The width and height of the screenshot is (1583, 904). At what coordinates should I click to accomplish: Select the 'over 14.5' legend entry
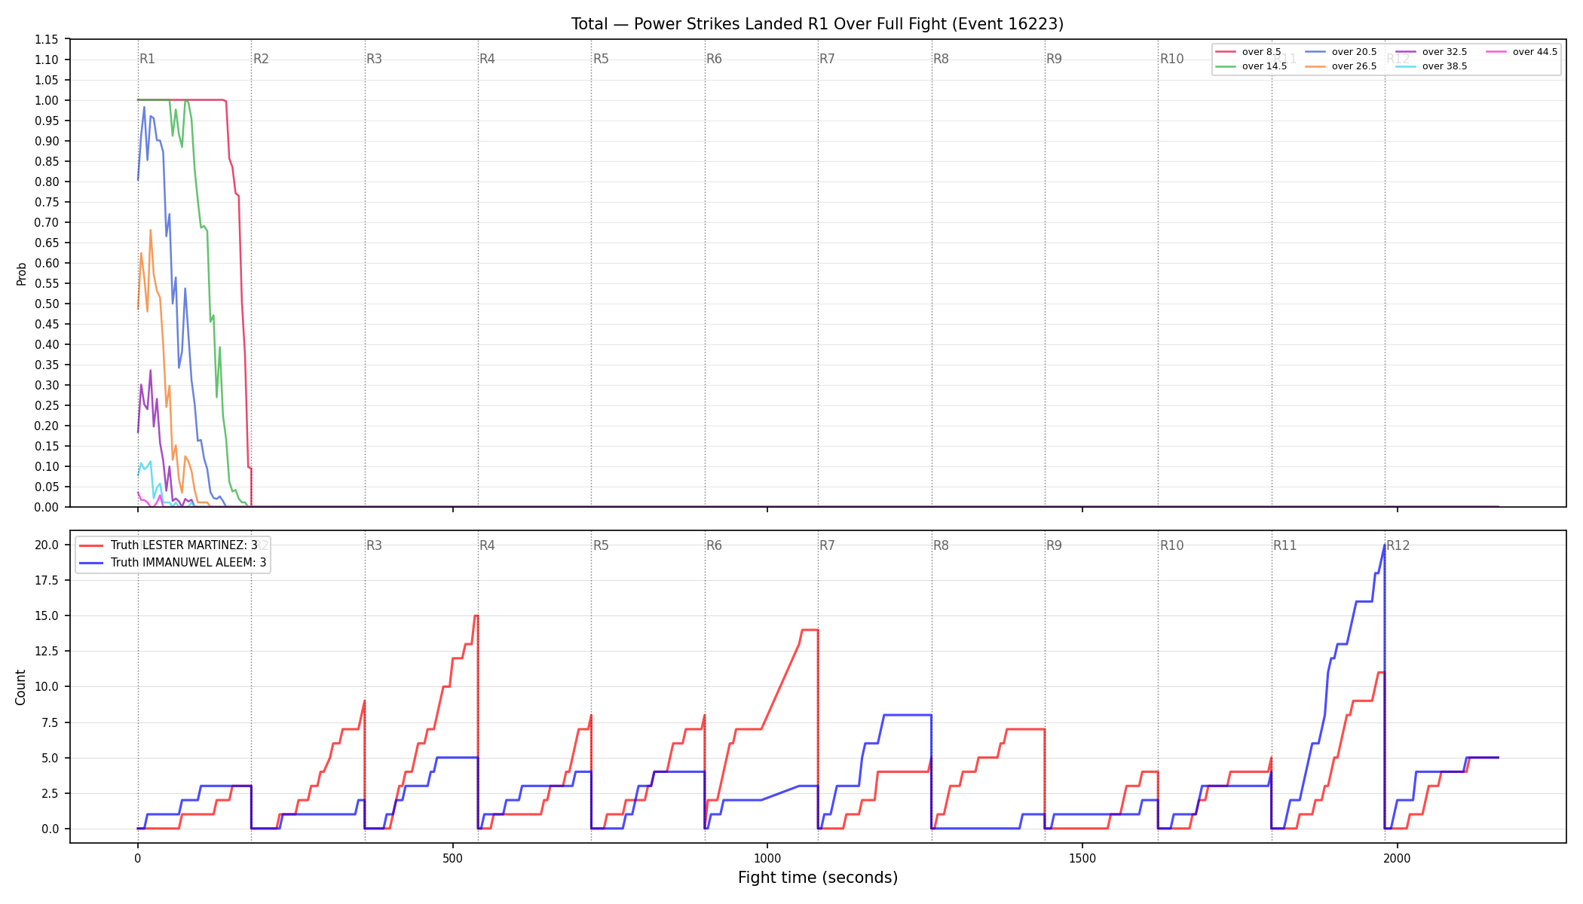click(x=1251, y=66)
